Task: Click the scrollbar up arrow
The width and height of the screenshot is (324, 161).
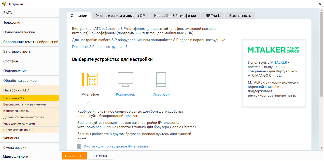Action: click(322, 10)
